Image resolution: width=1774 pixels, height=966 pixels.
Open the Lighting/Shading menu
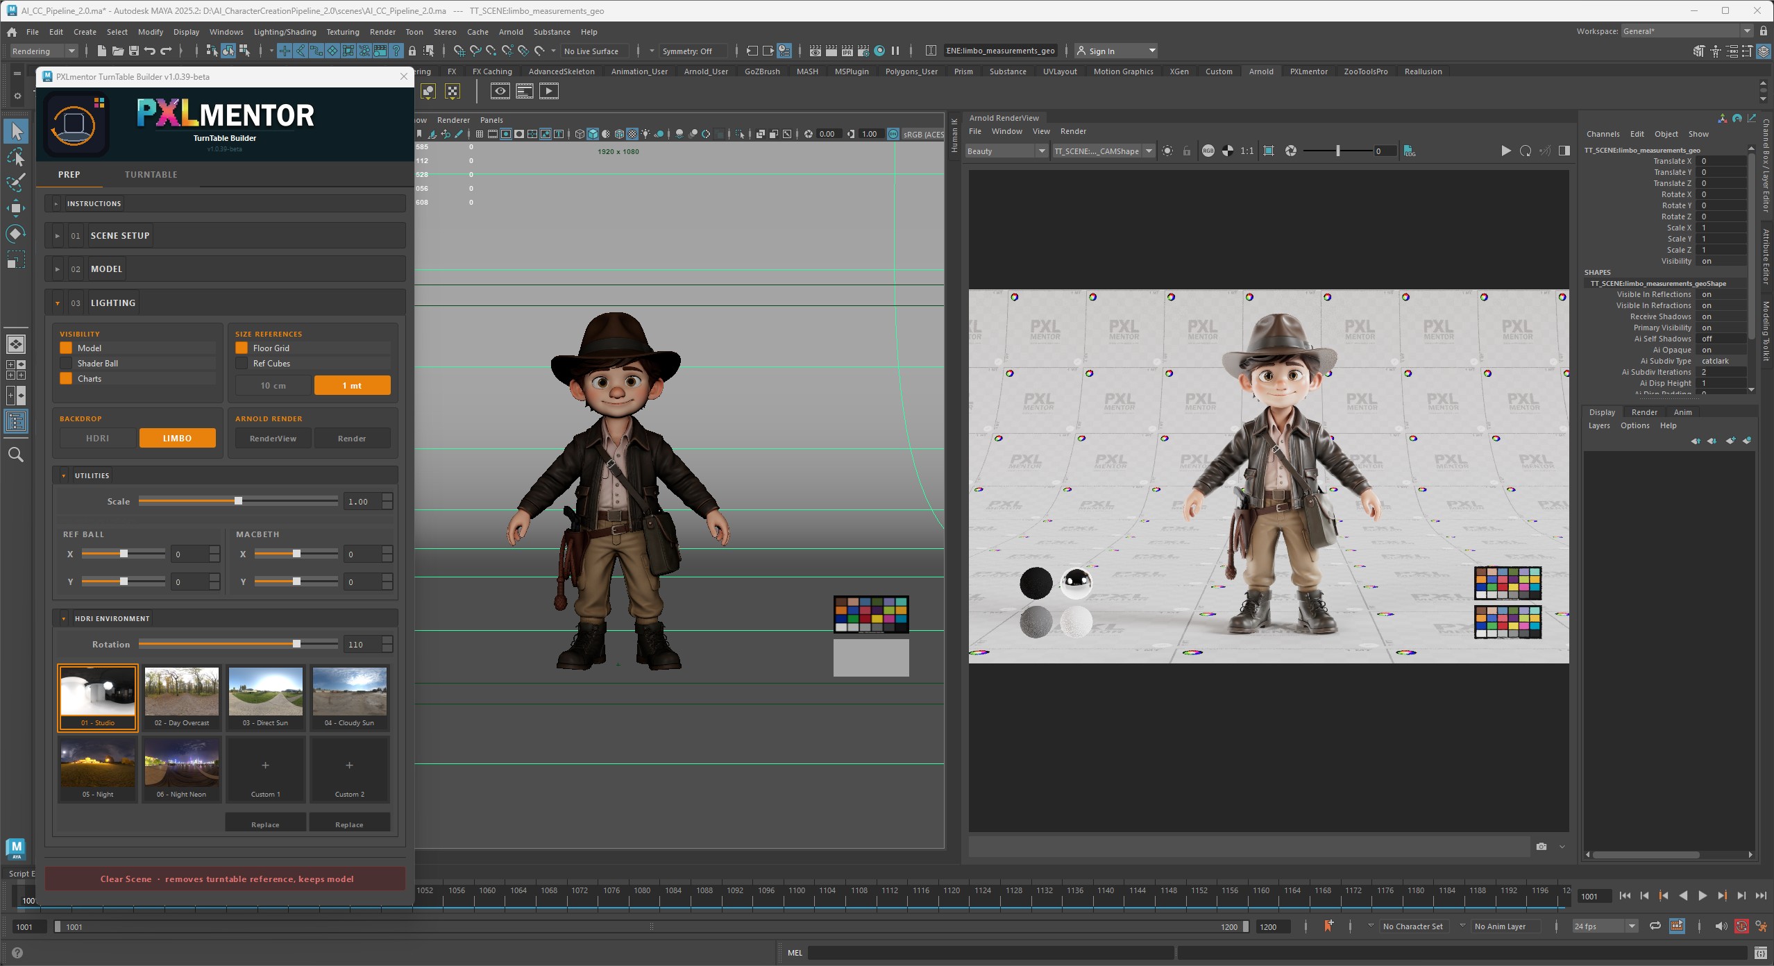pos(285,32)
